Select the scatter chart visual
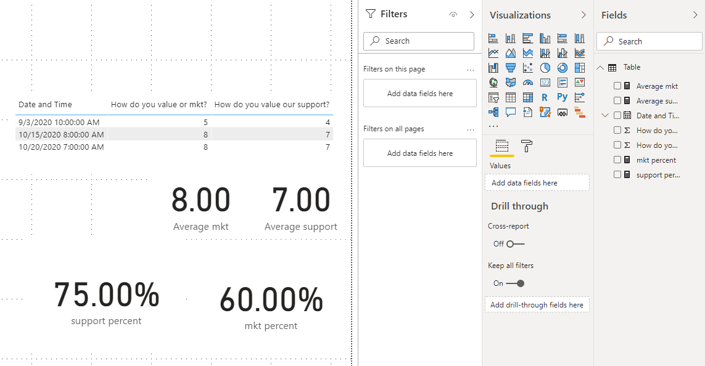Viewport: 705px width, 366px height. (528, 68)
